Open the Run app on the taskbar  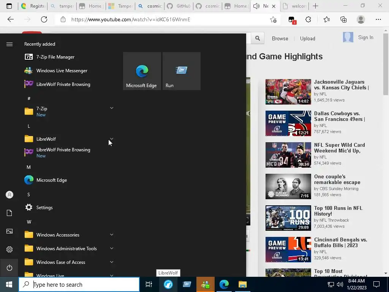pyautogui.click(x=187, y=284)
